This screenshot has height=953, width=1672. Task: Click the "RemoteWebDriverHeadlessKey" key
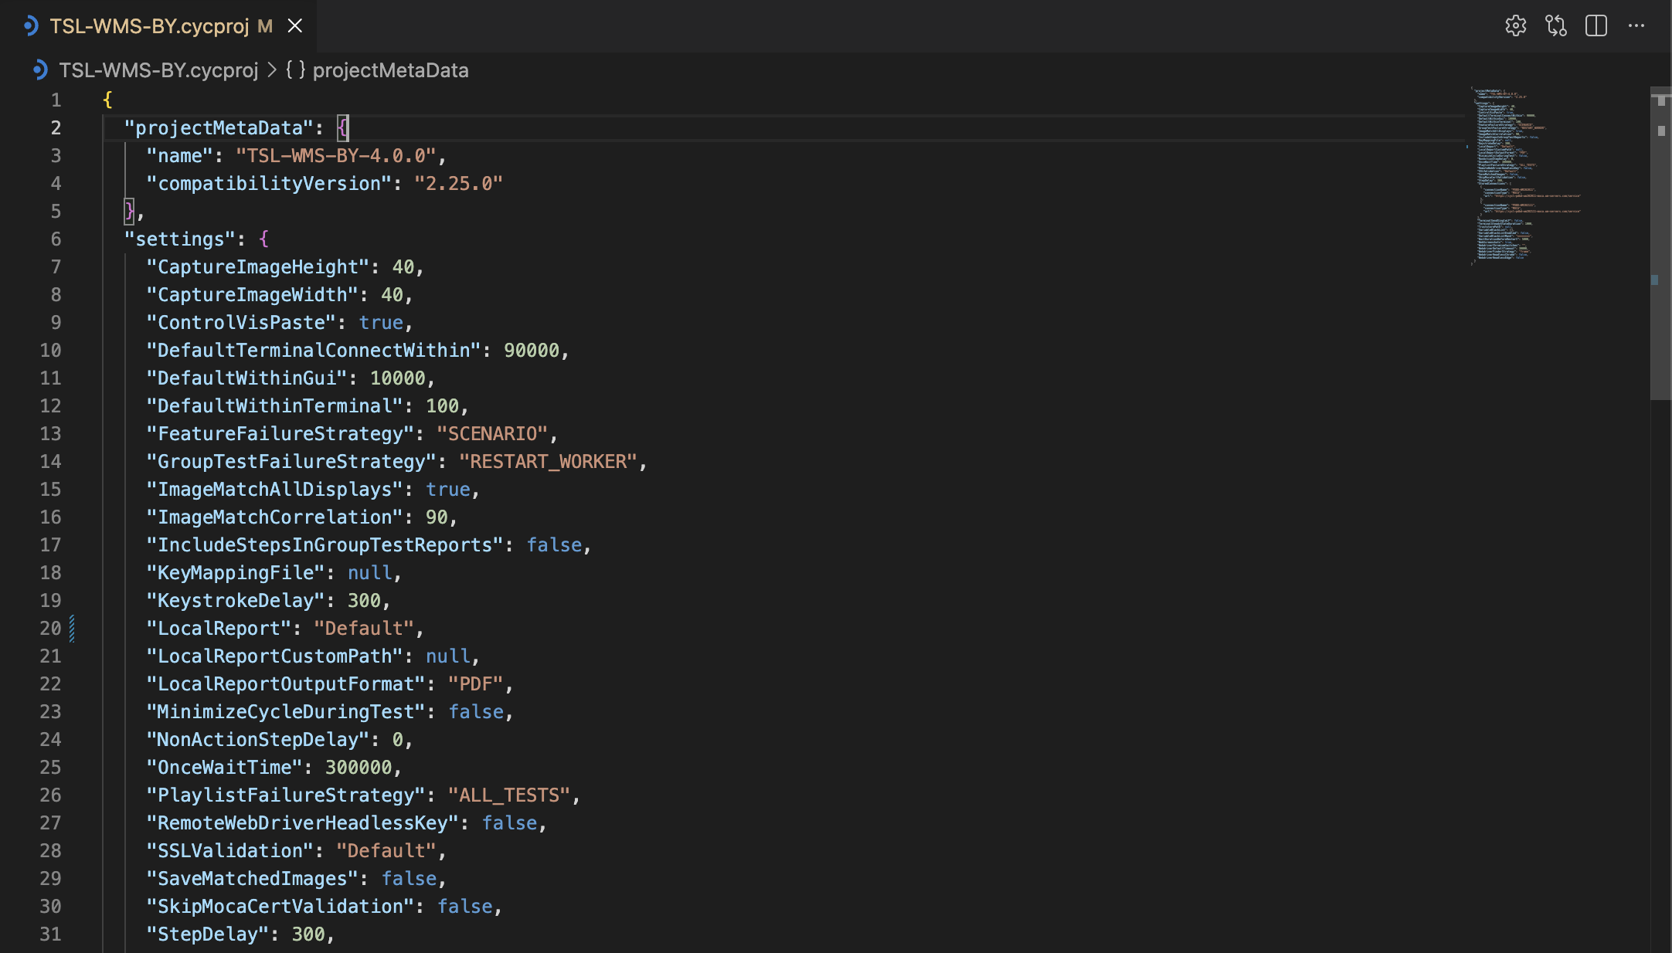tap(303, 823)
